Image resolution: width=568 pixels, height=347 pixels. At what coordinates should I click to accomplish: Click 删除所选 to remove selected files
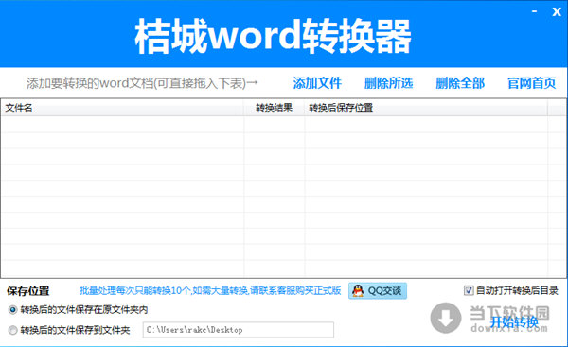pos(389,83)
